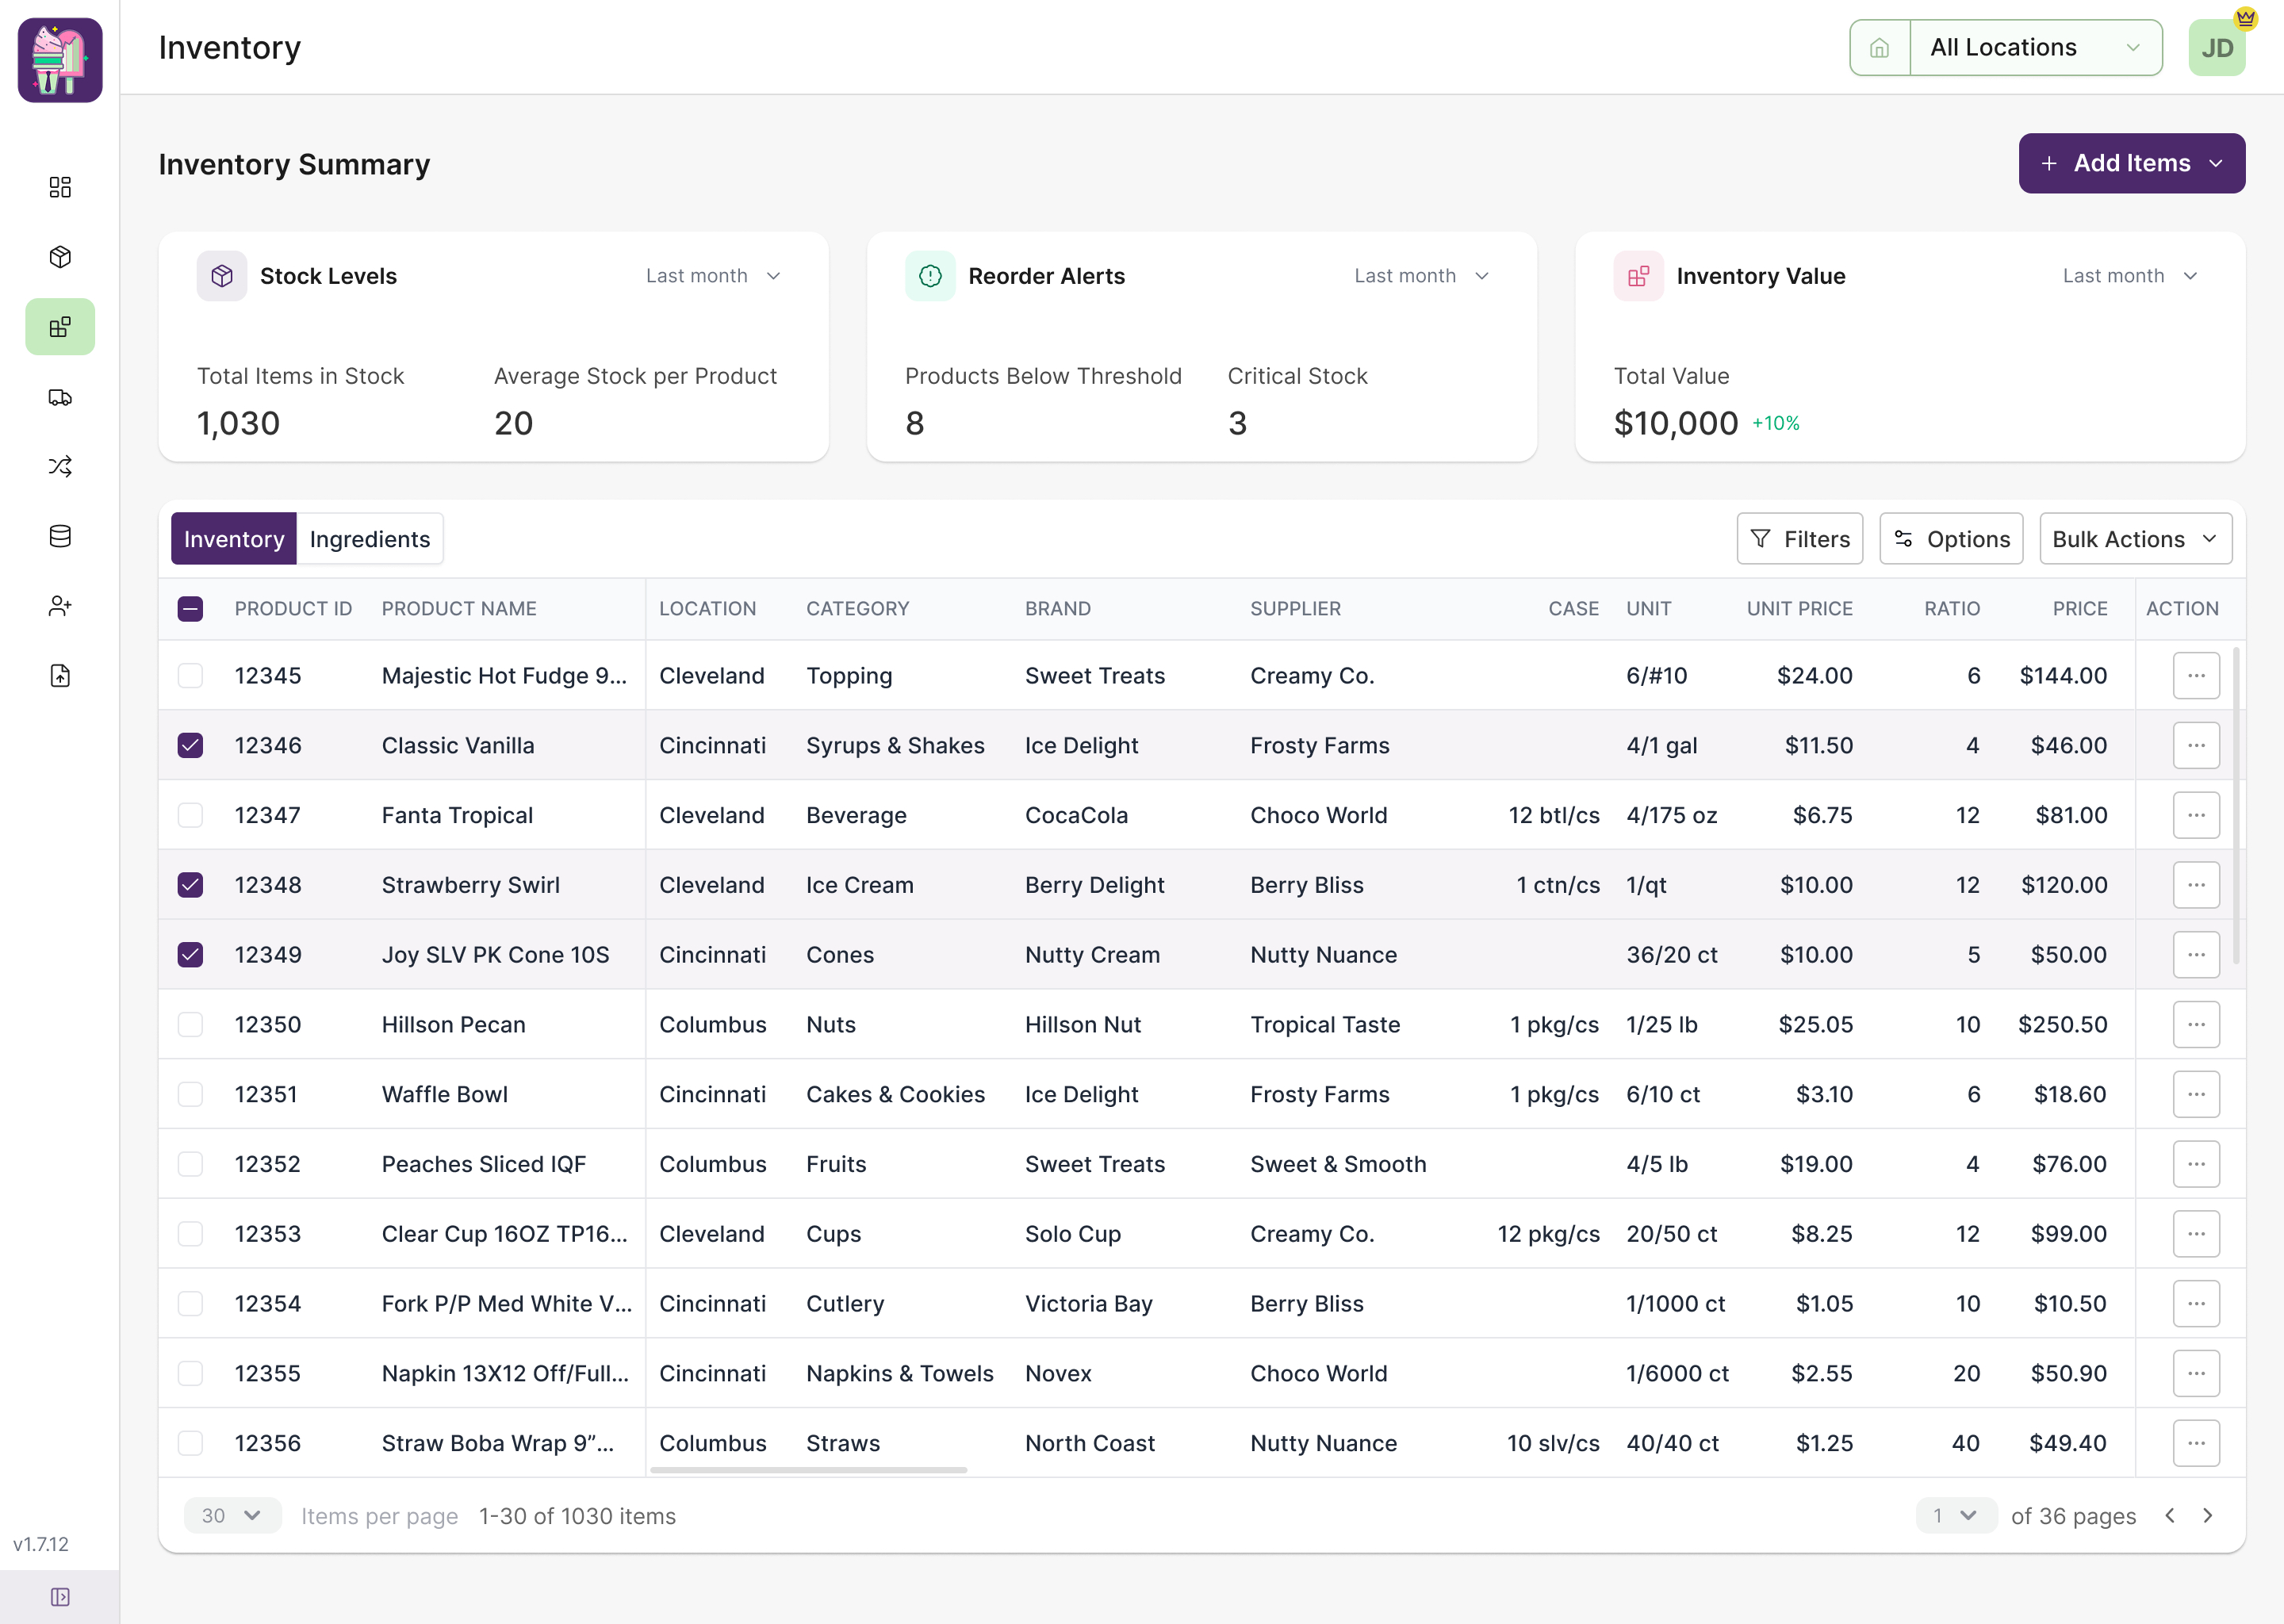
Task: Open action menu for Hillson Pecan row
Action: tap(2196, 1025)
